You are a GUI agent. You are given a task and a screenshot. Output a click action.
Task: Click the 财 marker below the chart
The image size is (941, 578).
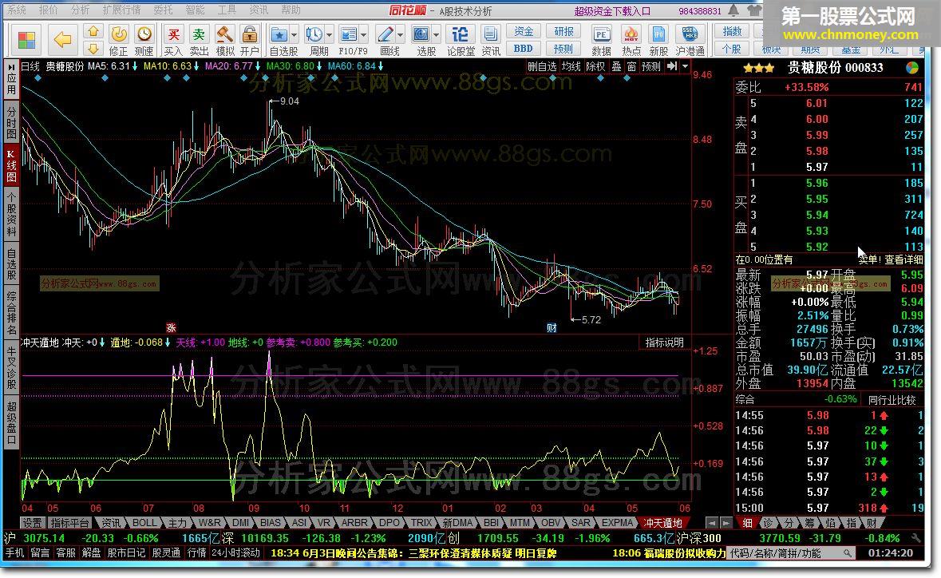pyautogui.click(x=552, y=327)
